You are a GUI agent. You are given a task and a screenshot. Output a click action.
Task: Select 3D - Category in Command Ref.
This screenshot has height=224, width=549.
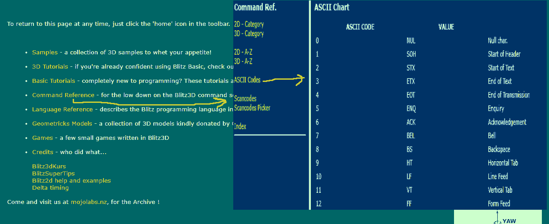[249, 33]
